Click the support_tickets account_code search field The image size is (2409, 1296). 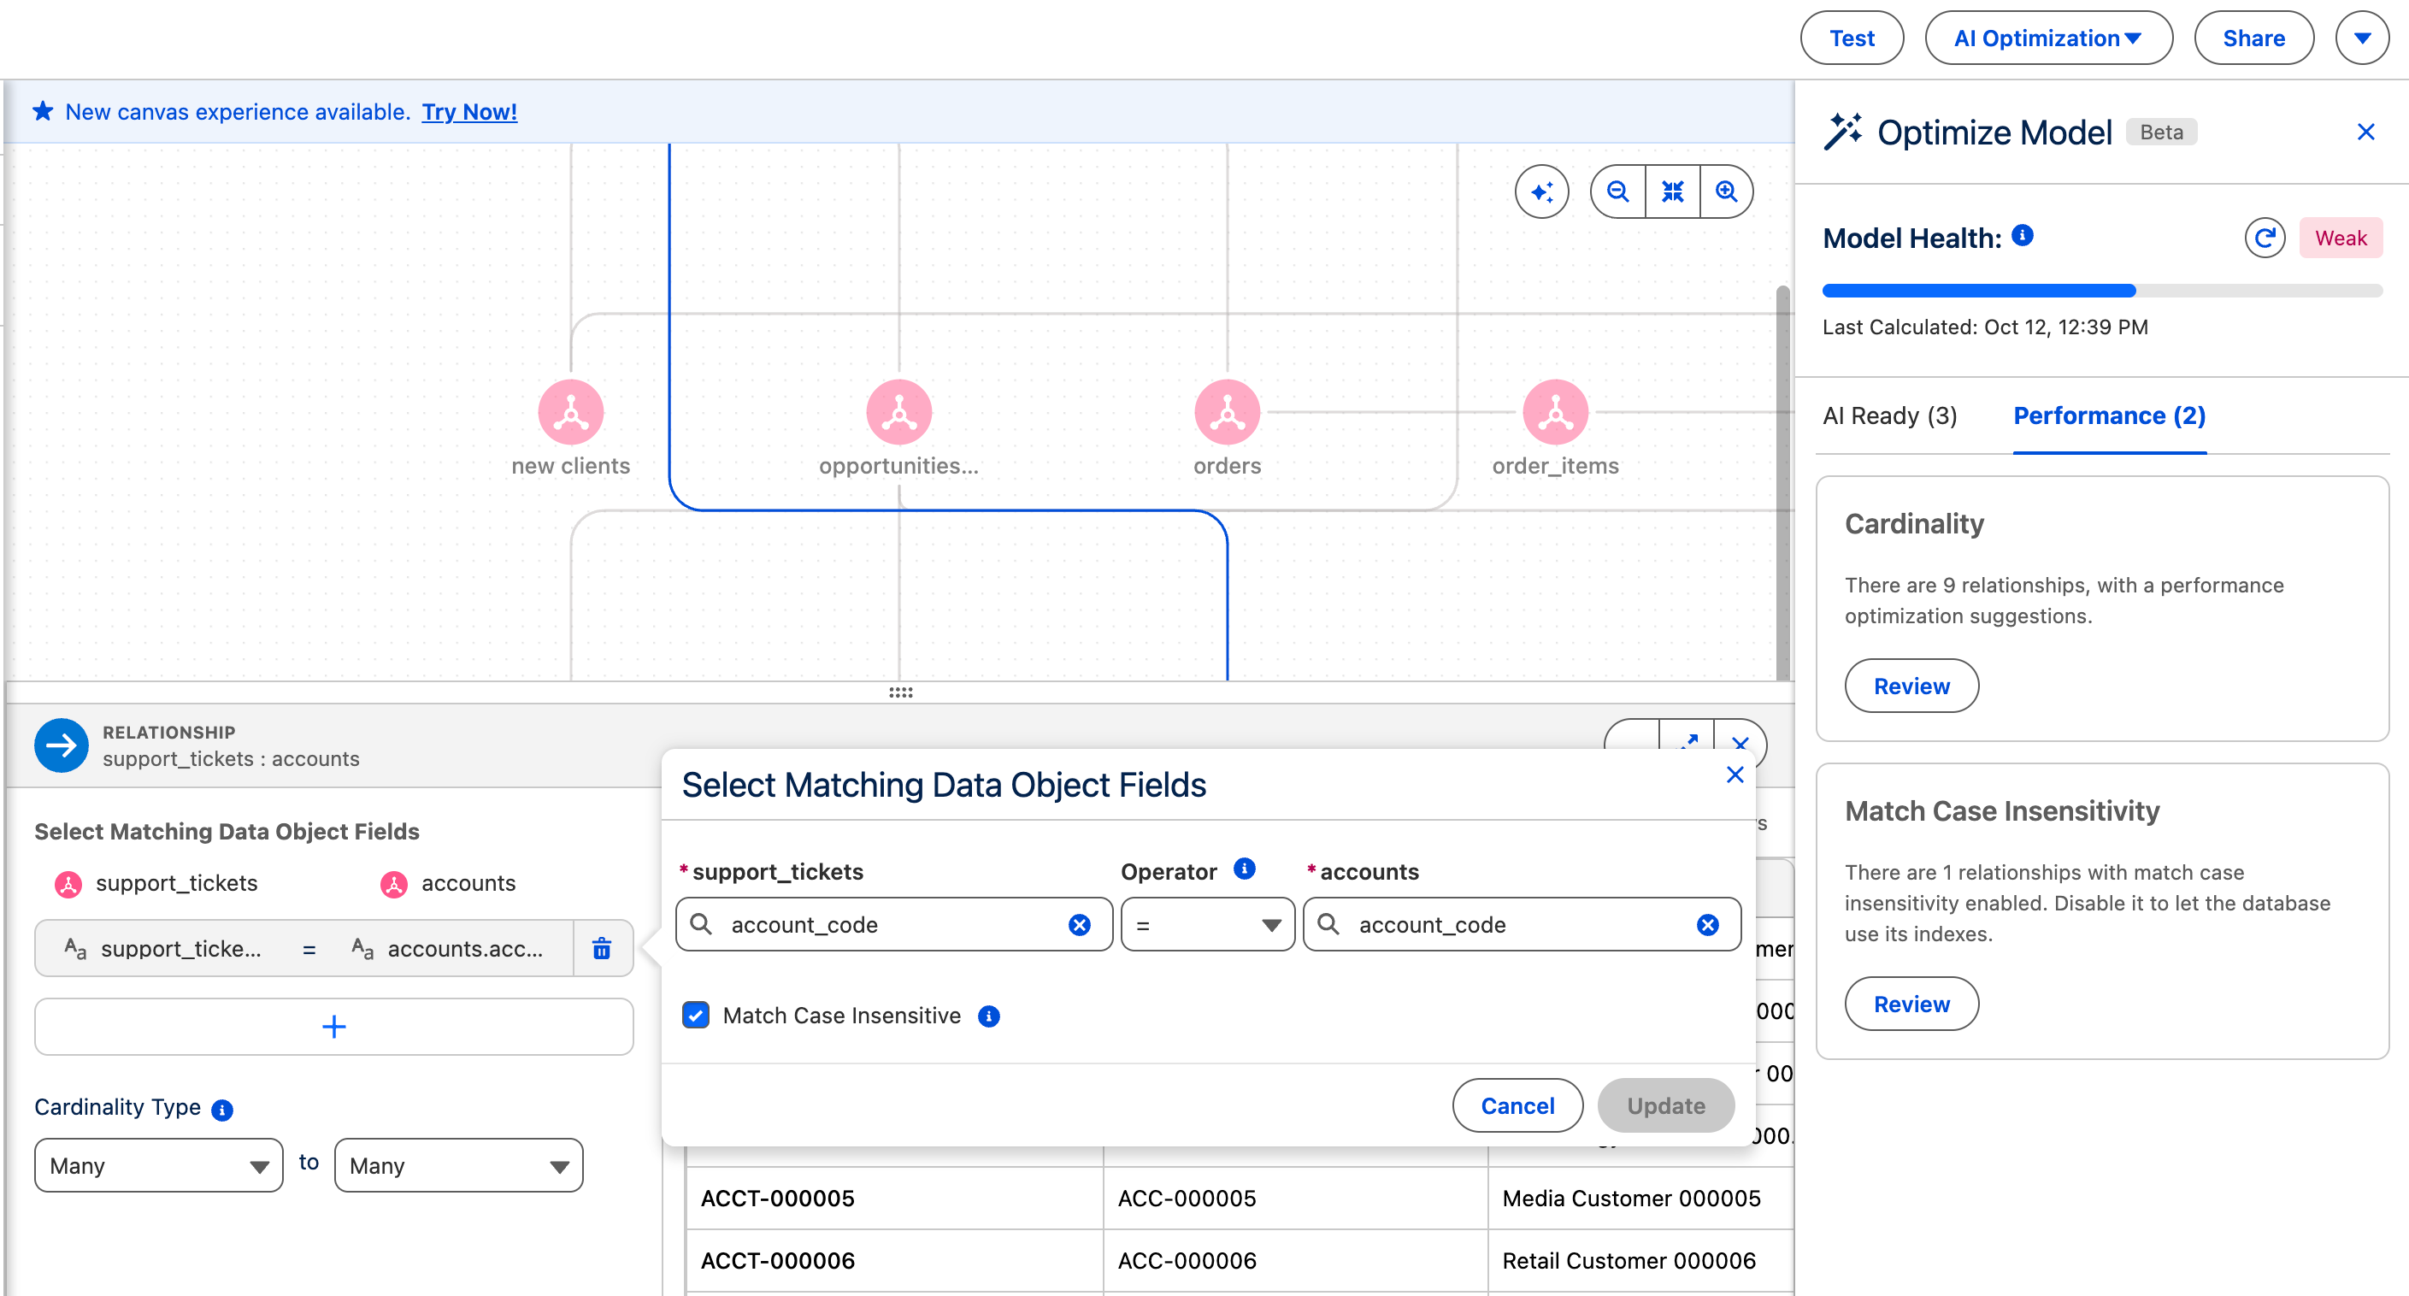tap(893, 925)
